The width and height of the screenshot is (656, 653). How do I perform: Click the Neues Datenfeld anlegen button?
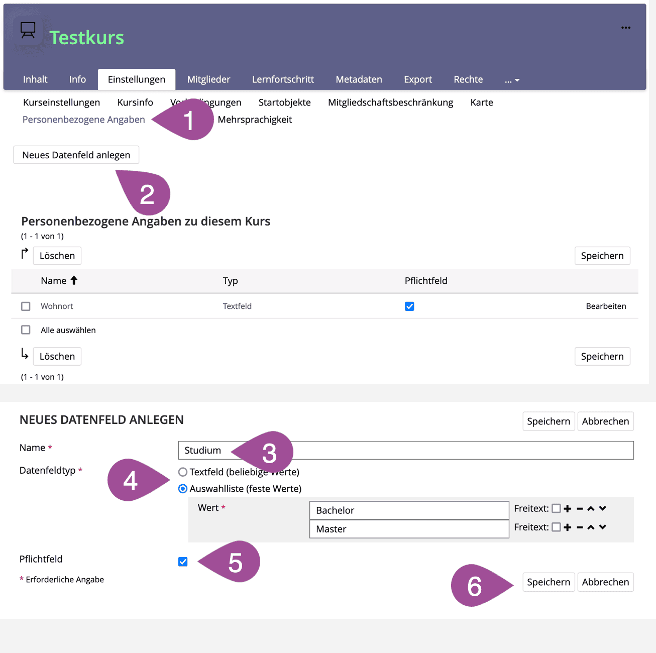coord(76,155)
